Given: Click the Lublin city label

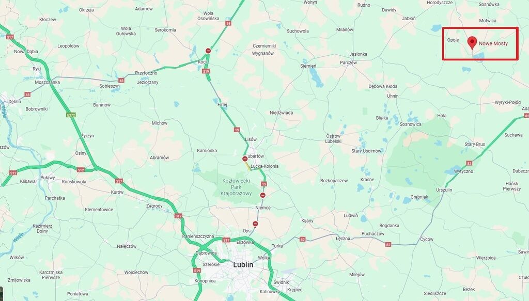Looking at the screenshot, I should point(243,264).
